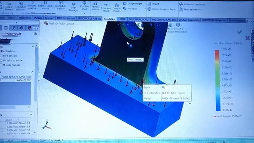
Task: Open the Plot Tools menu
Action: coord(130,9)
